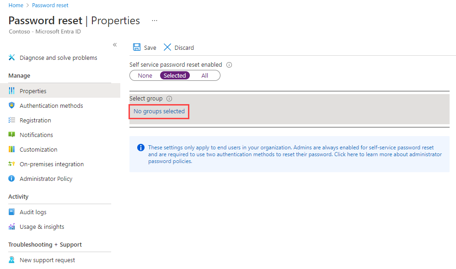Switch password reset enabled to All
456x269 pixels.
click(x=205, y=75)
